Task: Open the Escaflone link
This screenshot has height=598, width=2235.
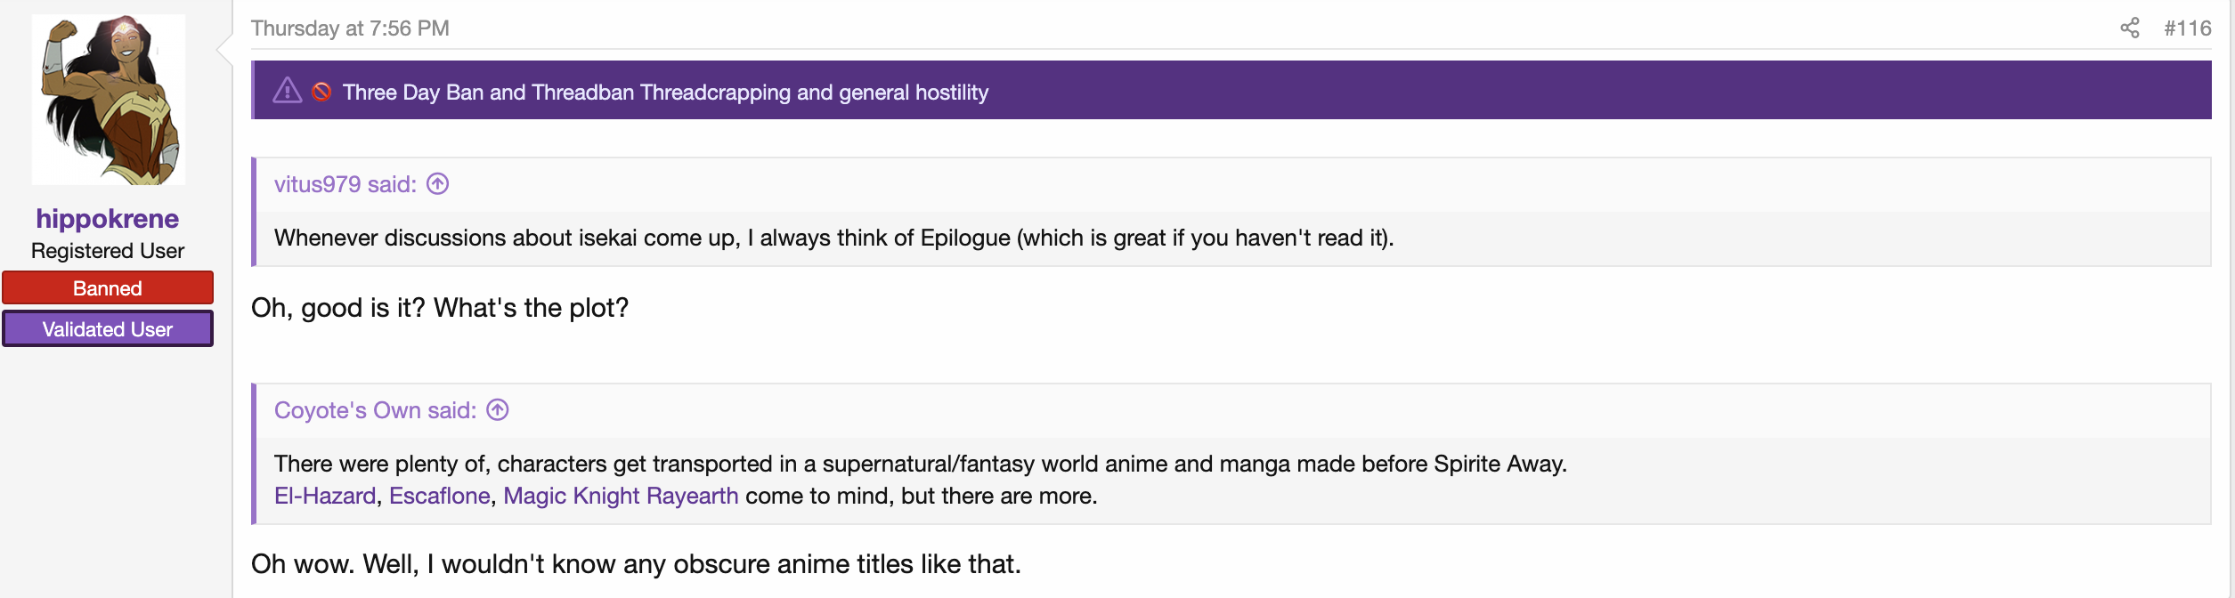Action: click(440, 496)
